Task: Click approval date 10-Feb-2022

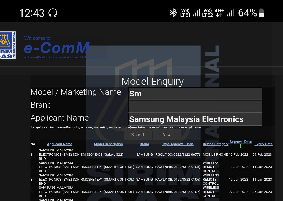Action: click(x=238, y=154)
